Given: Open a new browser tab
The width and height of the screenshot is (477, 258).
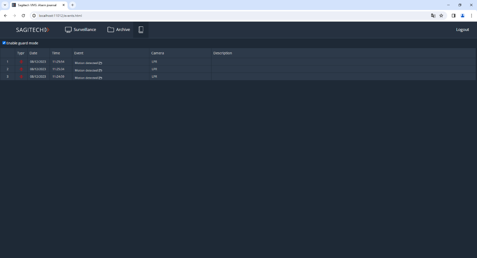Looking at the screenshot, I should [72, 5].
